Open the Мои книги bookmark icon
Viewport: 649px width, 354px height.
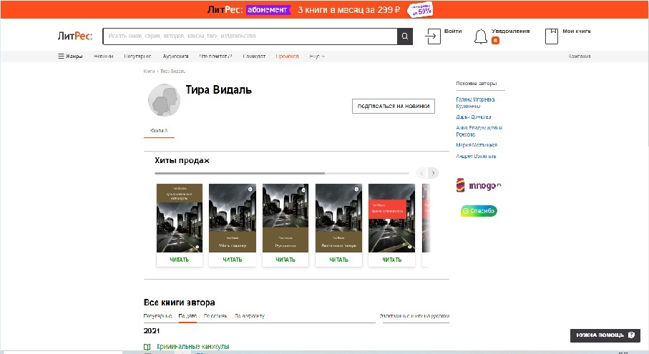coord(551,36)
